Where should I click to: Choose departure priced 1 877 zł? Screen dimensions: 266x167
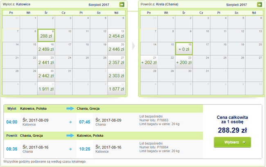[x=116, y=88]
